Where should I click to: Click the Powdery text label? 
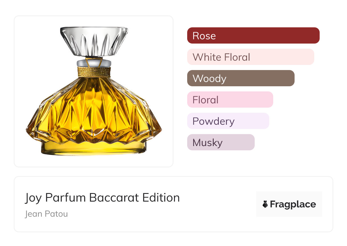(x=213, y=121)
